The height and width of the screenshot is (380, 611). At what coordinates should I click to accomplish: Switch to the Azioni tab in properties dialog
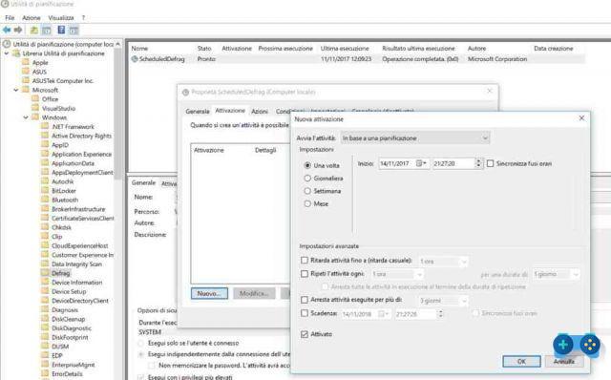(x=260, y=112)
